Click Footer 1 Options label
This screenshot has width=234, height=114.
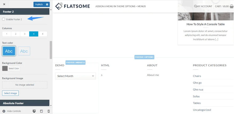pyautogui.click(x=144, y=57)
